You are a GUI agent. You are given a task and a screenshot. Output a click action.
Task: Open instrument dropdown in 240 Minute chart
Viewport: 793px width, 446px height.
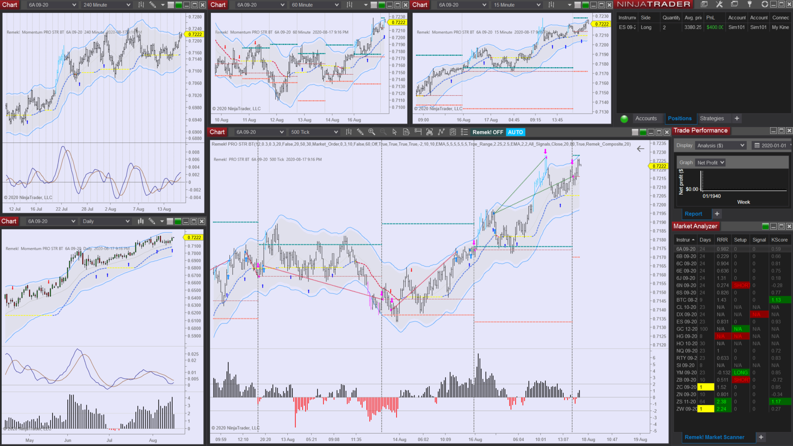[52, 5]
